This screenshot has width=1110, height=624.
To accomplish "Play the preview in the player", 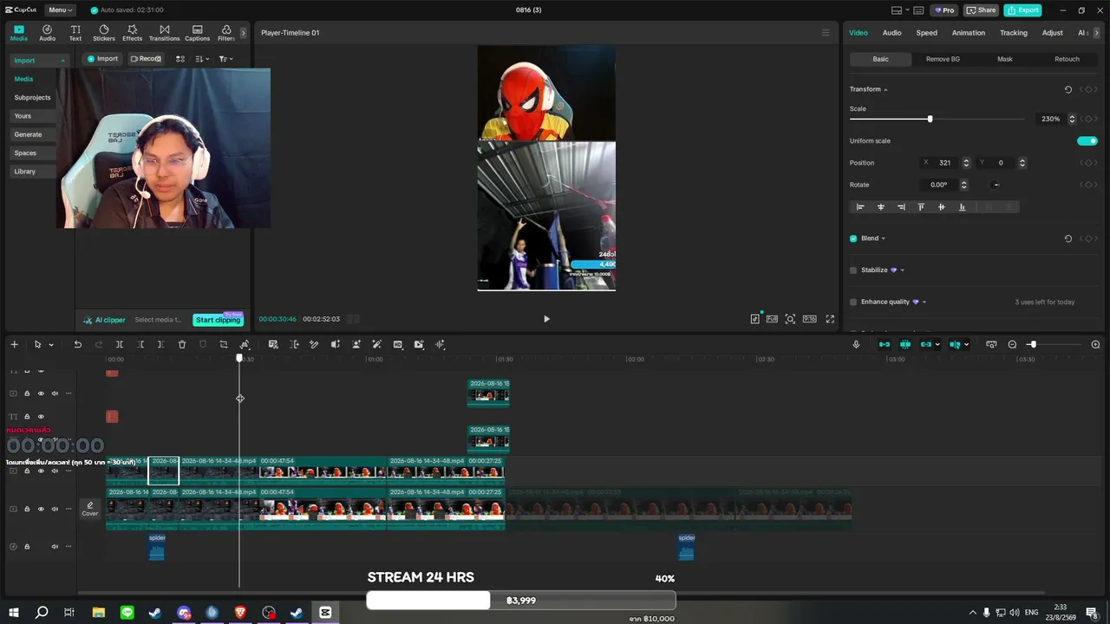I will click(x=546, y=319).
